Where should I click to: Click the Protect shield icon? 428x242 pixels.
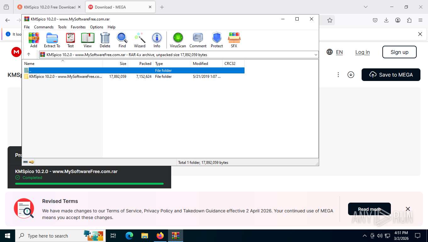(217, 40)
